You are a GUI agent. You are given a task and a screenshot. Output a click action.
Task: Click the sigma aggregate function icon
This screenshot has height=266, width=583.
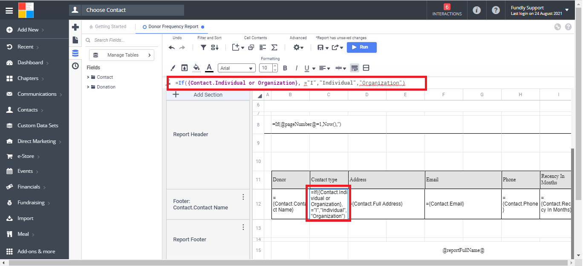[x=274, y=47]
